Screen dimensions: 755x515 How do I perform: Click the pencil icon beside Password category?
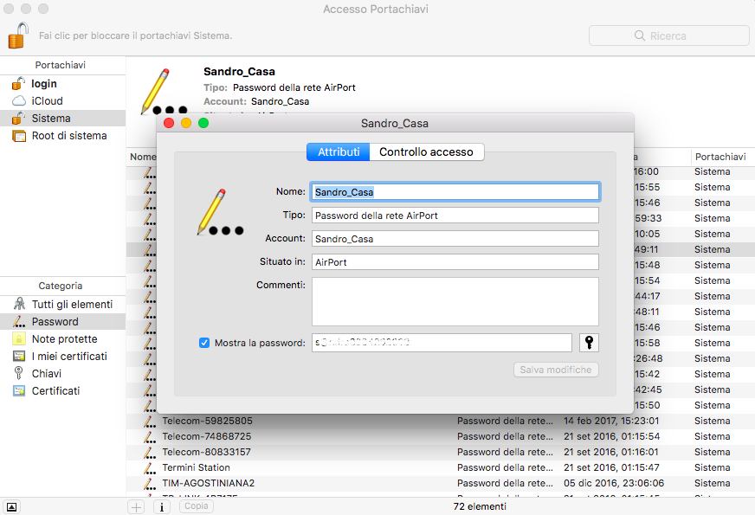(19, 321)
